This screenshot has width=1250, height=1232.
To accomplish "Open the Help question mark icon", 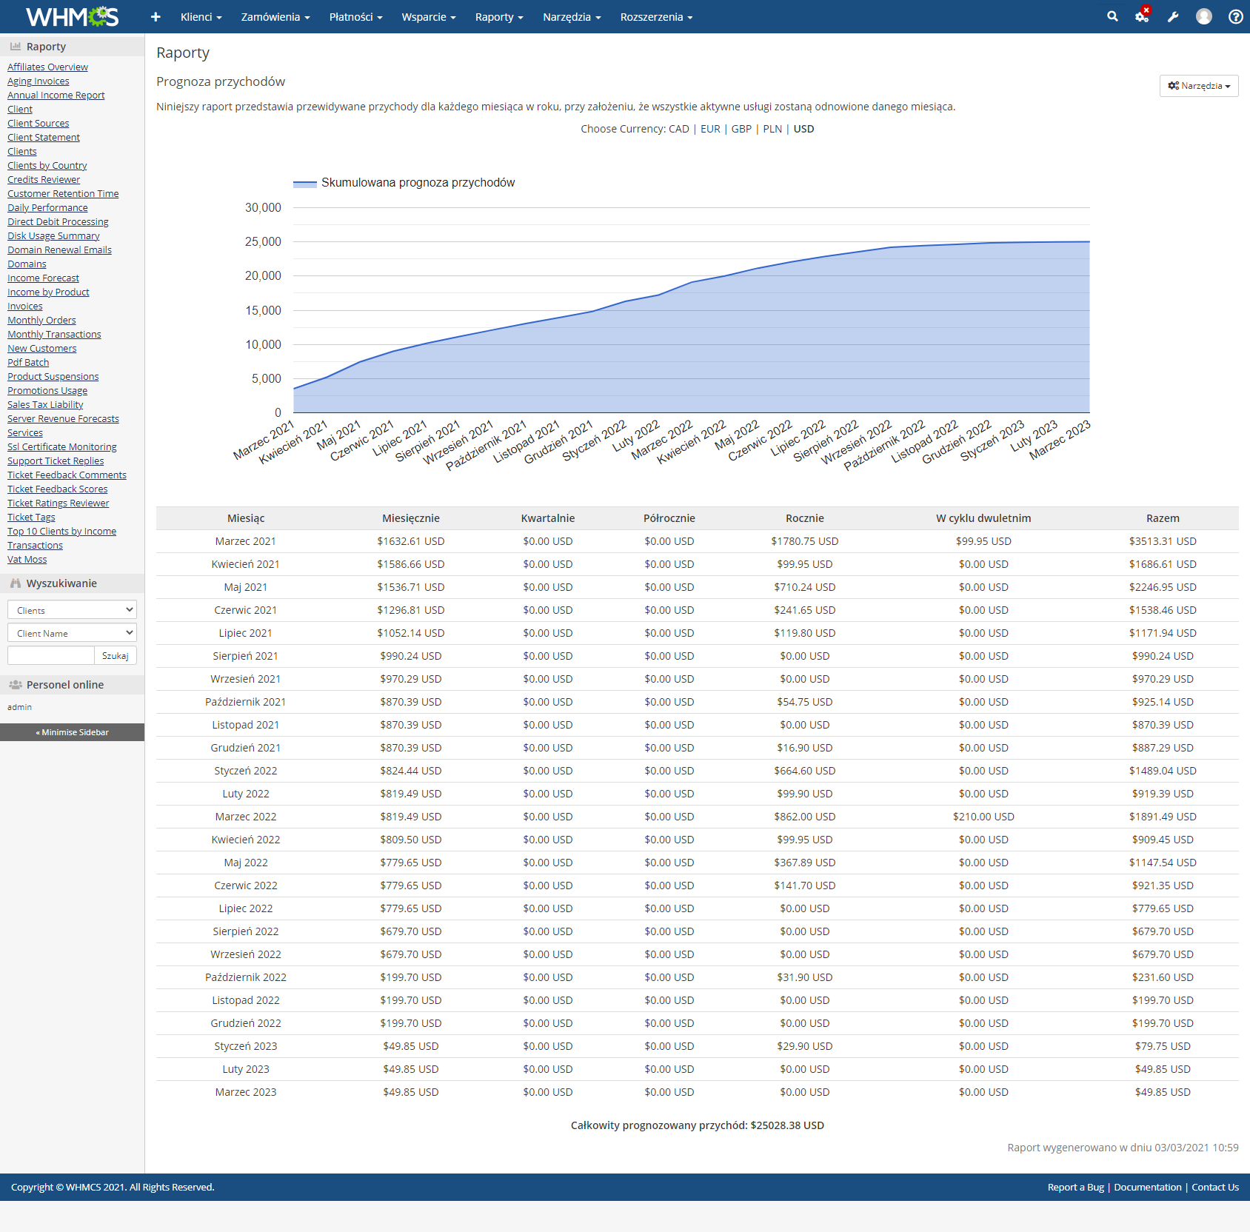I will click(1234, 16).
